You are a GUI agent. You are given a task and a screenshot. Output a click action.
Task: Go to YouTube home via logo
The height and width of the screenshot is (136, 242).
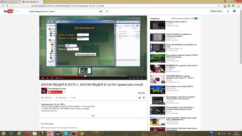coord(8,11)
